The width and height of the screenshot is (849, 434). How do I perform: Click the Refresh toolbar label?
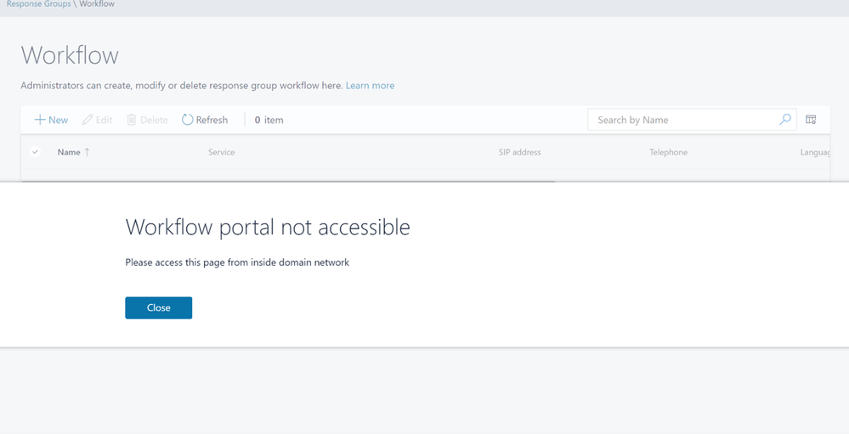tap(212, 120)
